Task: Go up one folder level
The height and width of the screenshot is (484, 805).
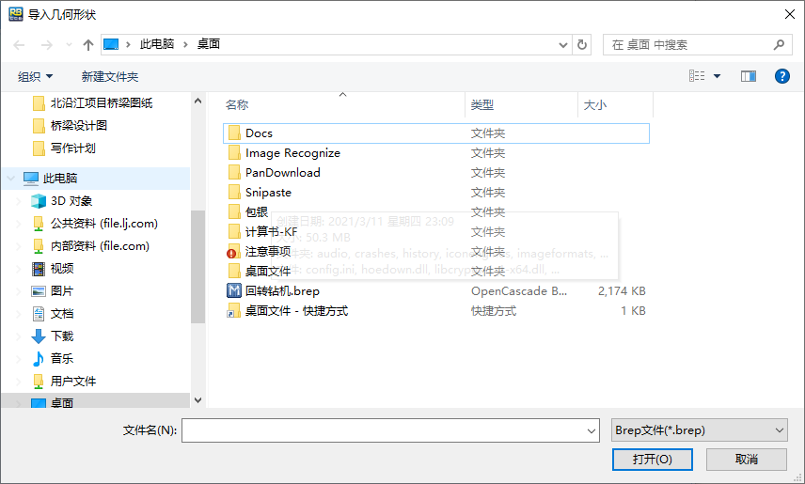Action: [88, 45]
